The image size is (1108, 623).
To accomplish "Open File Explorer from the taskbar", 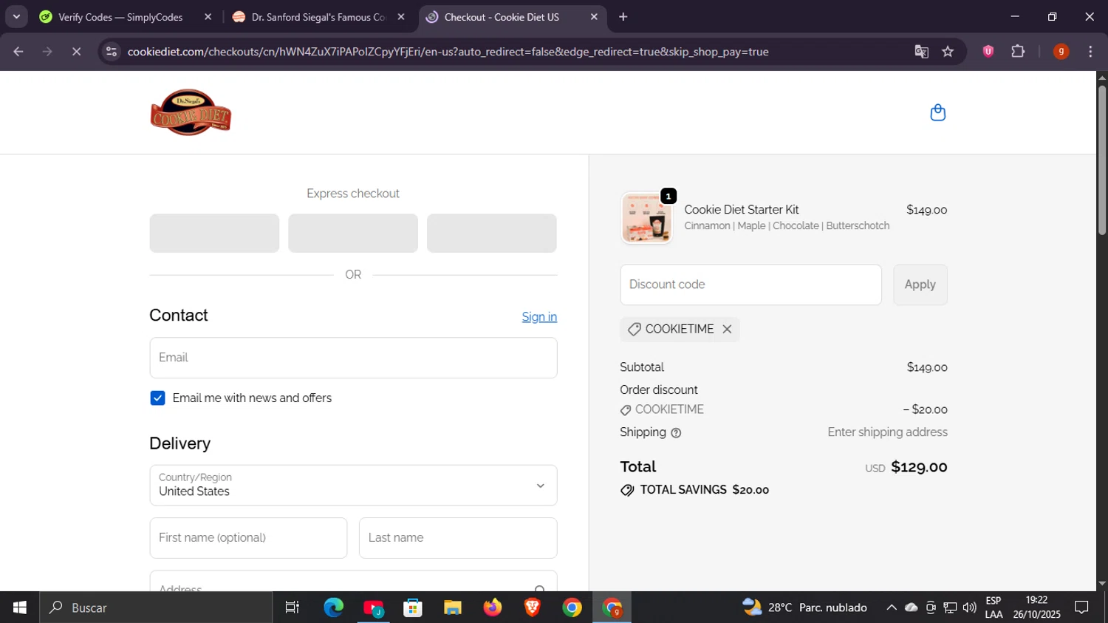I will tap(453, 607).
